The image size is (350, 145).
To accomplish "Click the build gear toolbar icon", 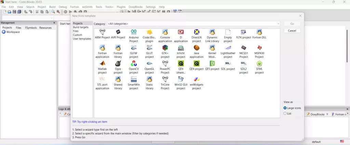I will pos(65,12).
